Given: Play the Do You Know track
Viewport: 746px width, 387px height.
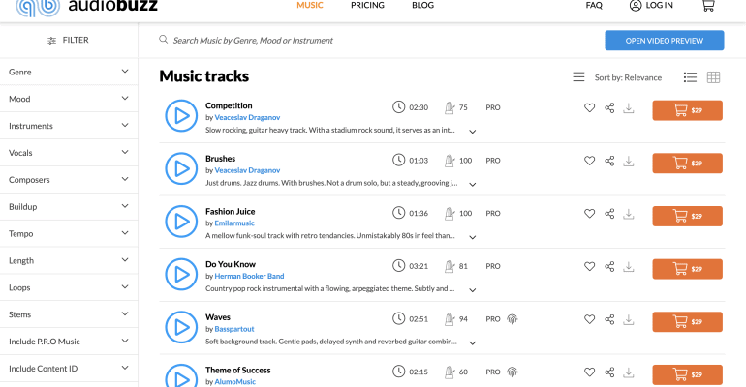Looking at the screenshot, I should (x=181, y=274).
